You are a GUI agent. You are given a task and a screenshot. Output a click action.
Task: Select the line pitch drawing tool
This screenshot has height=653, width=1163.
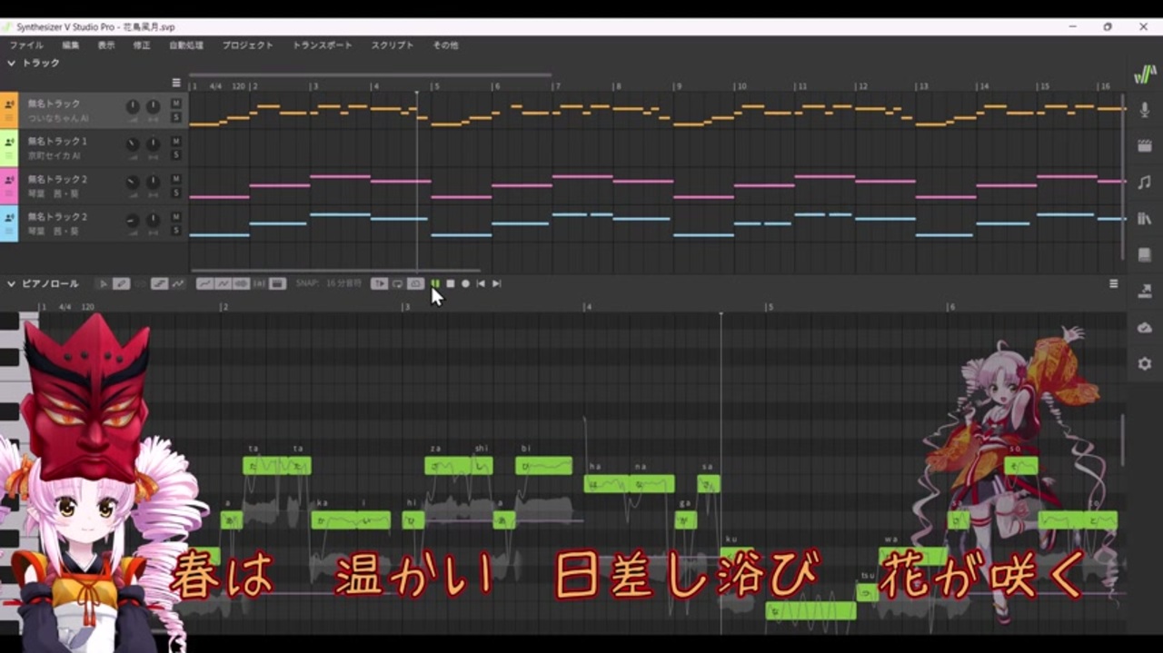[x=160, y=284]
